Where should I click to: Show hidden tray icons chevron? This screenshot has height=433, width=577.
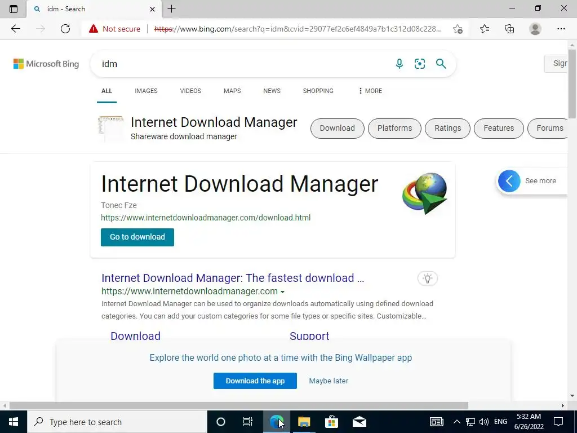point(456,422)
